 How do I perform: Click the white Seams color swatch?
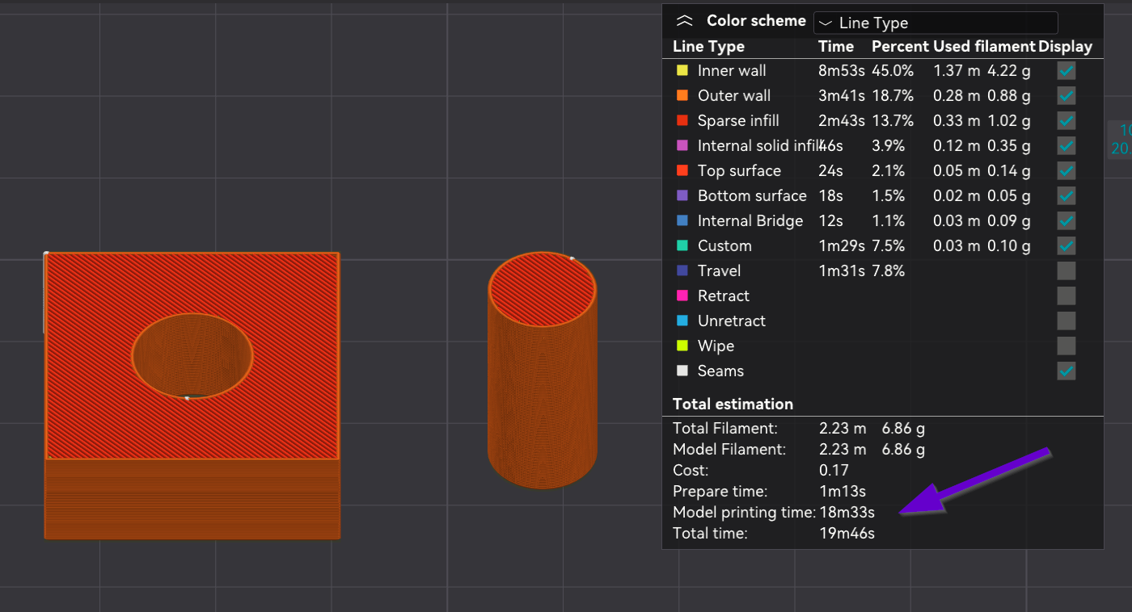point(682,371)
